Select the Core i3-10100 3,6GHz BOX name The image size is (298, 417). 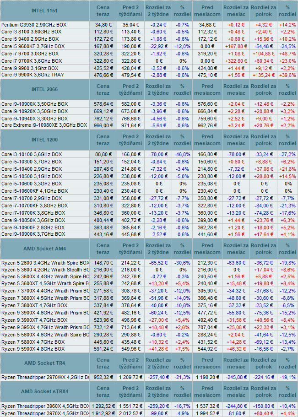pos(32,154)
